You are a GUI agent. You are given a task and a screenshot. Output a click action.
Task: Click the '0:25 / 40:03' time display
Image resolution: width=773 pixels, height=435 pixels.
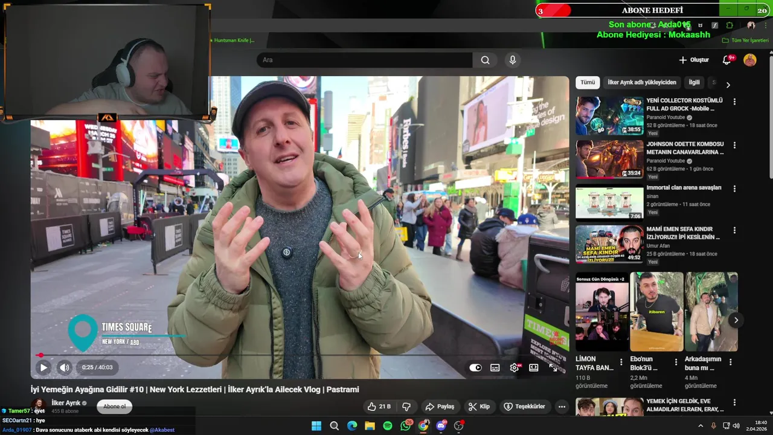(97, 367)
